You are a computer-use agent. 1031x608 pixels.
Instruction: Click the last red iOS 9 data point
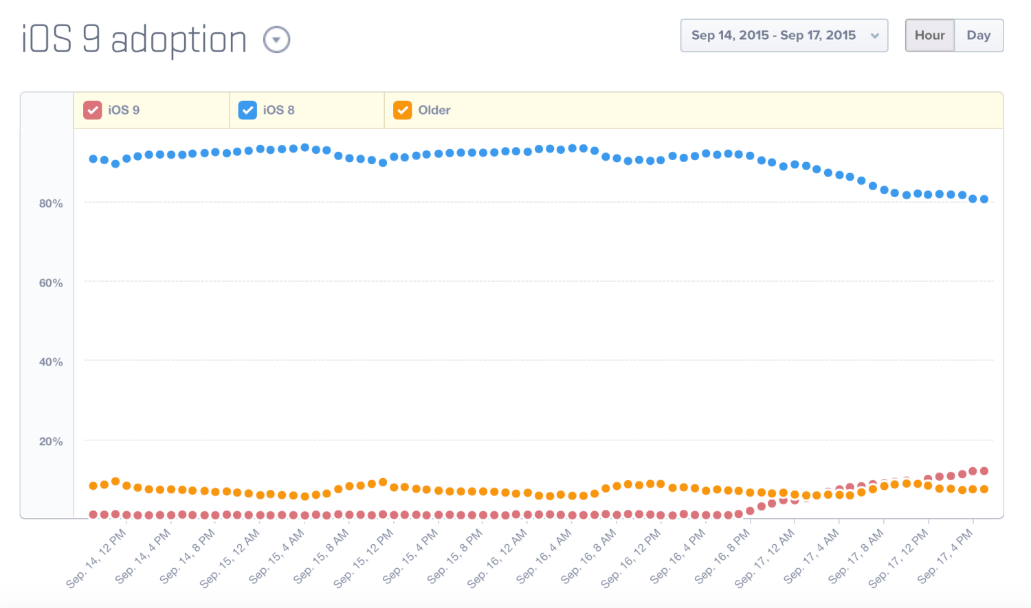984,471
